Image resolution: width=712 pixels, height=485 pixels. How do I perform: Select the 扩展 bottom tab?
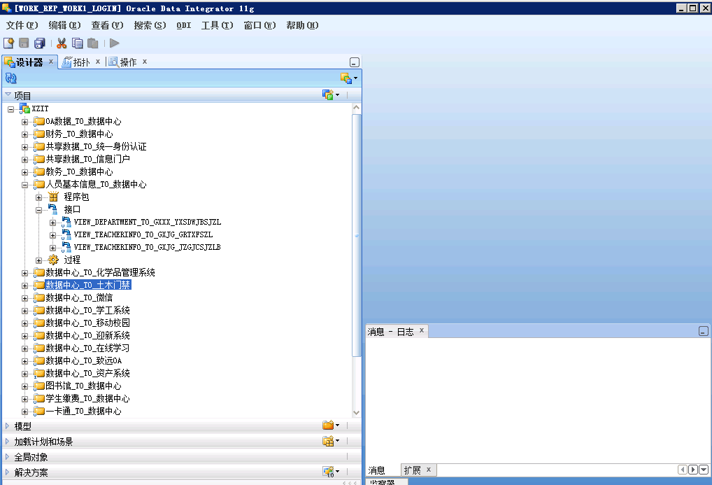click(413, 470)
